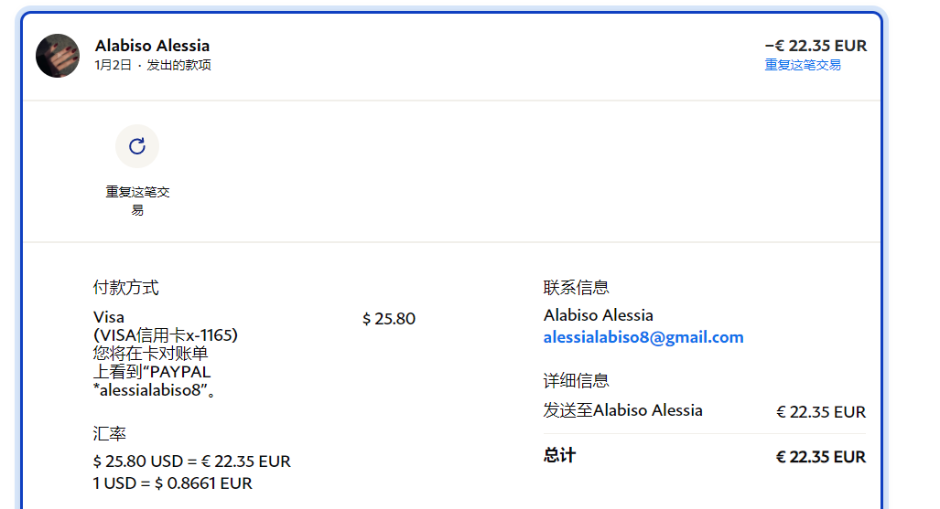Click the 1月2日 · 发出的款项 date line
The image size is (940, 509).
[x=153, y=66]
